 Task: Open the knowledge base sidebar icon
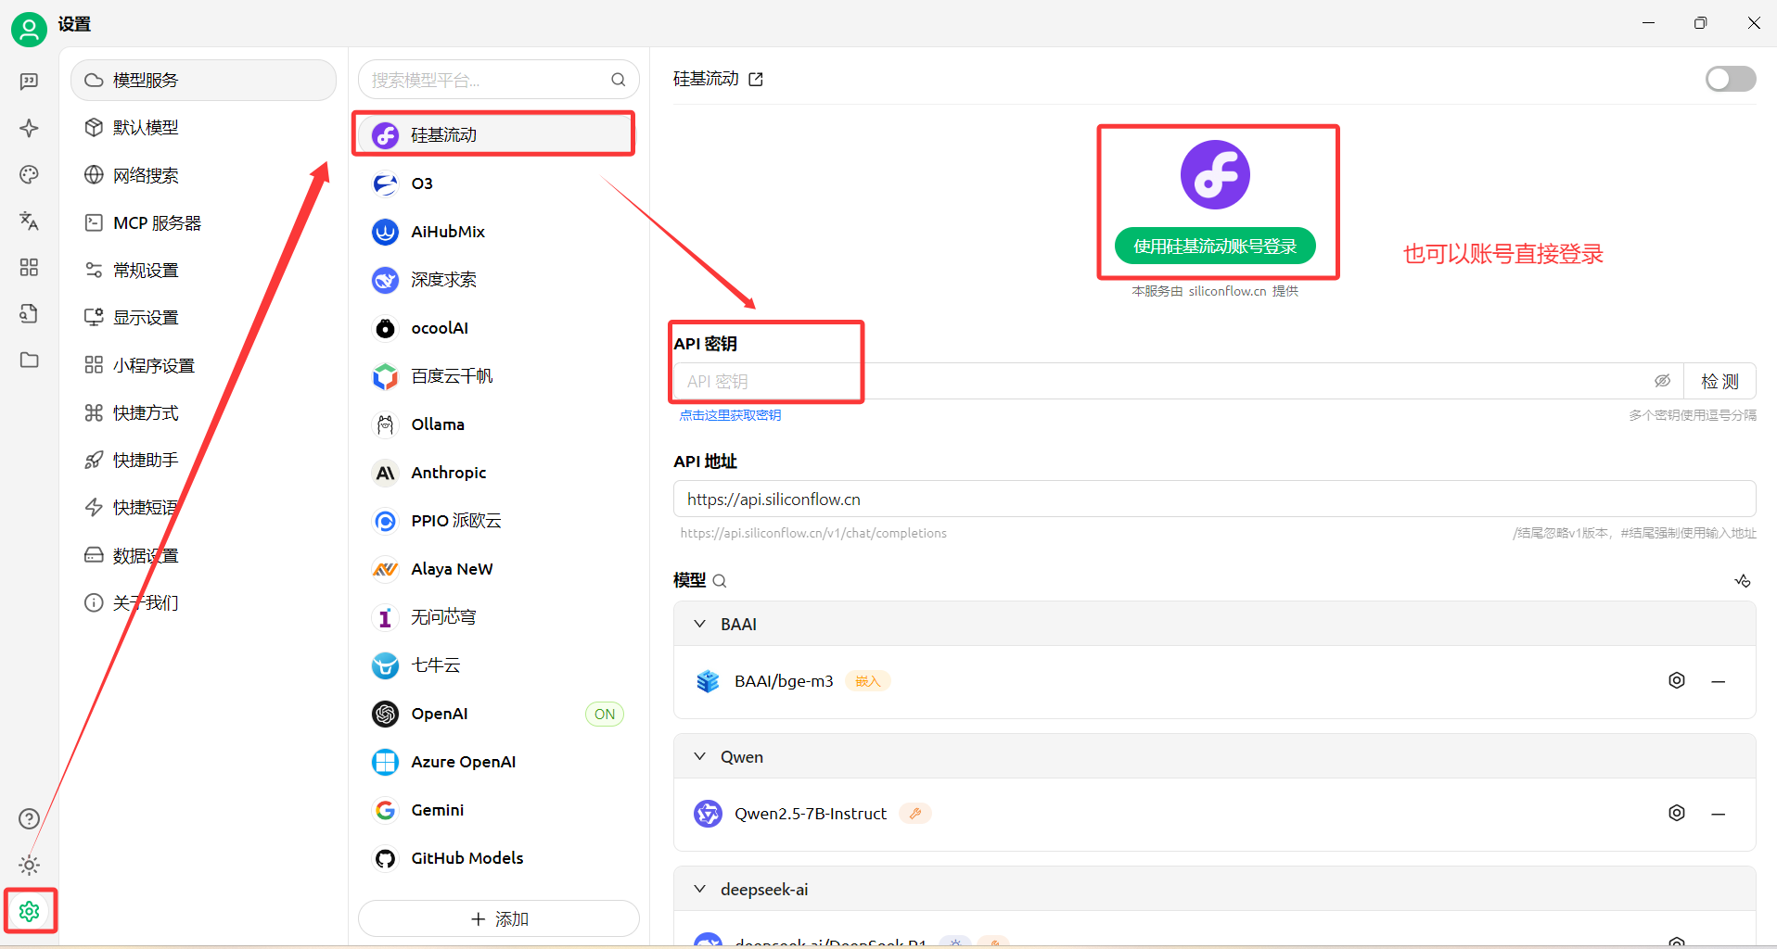[29, 313]
